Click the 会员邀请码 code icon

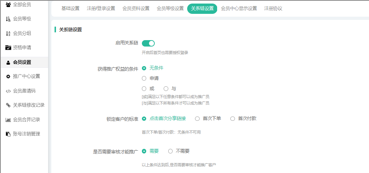(x=8, y=91)
